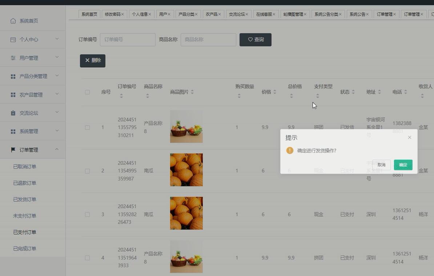434x276 pixels.
Task: Cancel the shipping dialog with 取消
Action: click(381, 165)
